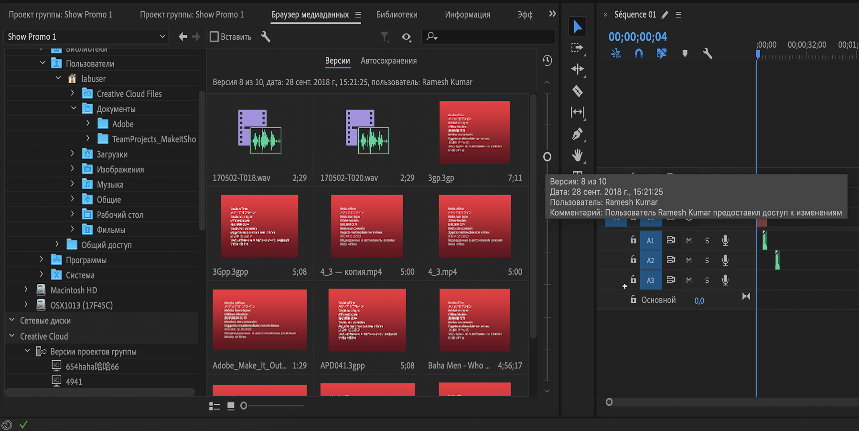Collapse the Пользователи folder
This screenshot has width=859, height=431.
(43, 63)
